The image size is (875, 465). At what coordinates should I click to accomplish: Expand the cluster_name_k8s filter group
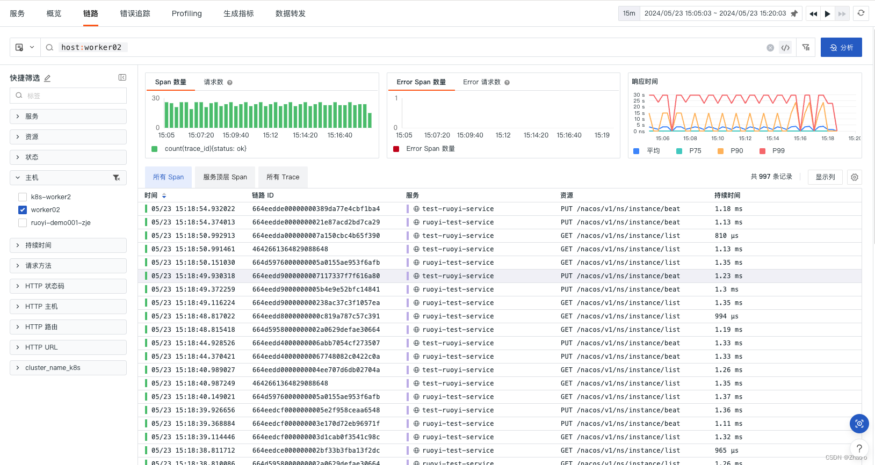click(68, 368)
